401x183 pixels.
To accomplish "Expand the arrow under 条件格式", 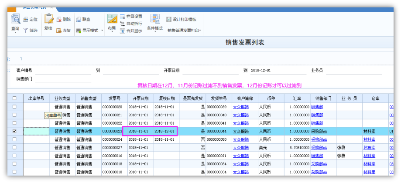I will point(155,32).
